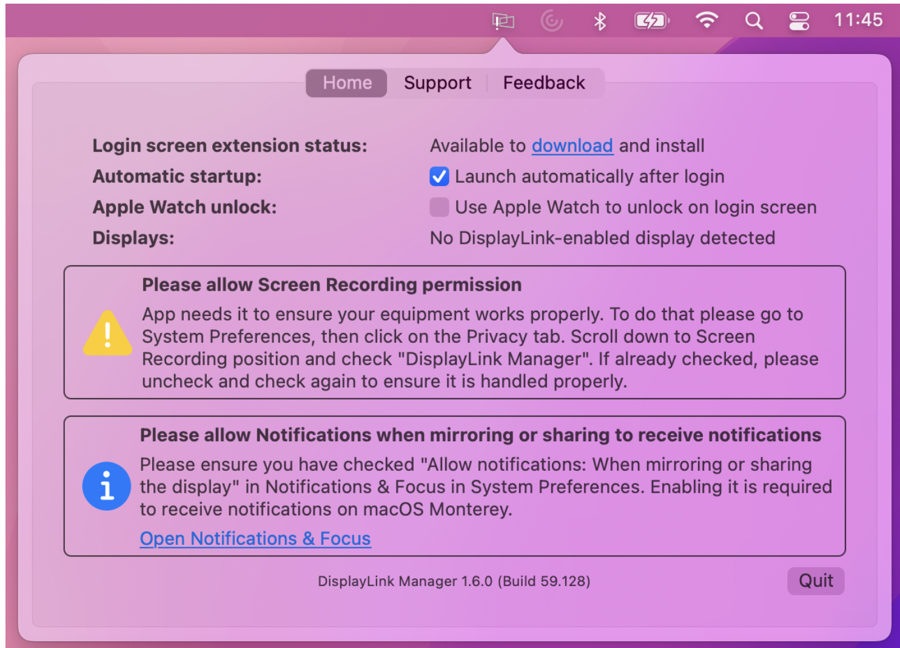Open the Bluetooth menu bar icon
900x648 pixels.
600,21
